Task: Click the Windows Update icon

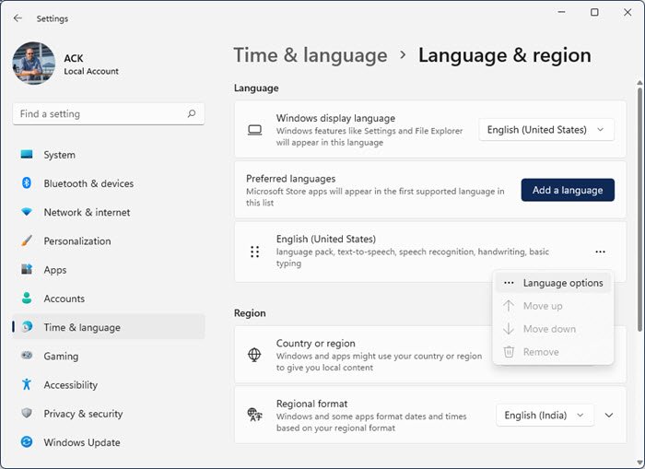Action: coord(27,442)
